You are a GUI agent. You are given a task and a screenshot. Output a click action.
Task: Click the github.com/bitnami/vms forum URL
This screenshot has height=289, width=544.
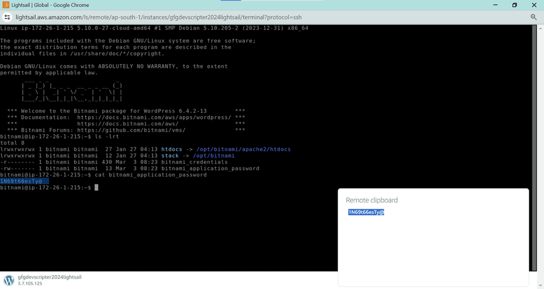pos(131,130)
